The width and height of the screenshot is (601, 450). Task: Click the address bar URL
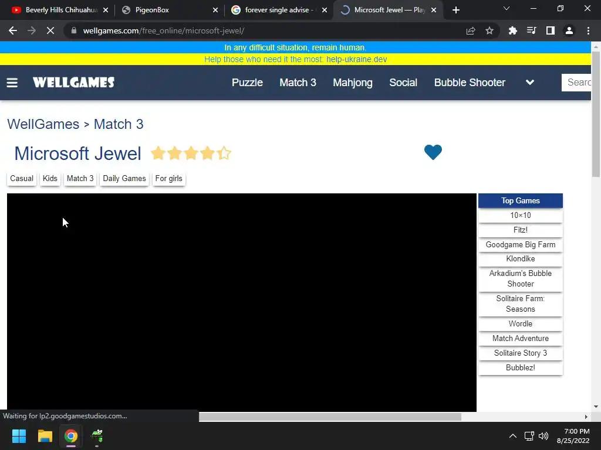pos(164,30)
